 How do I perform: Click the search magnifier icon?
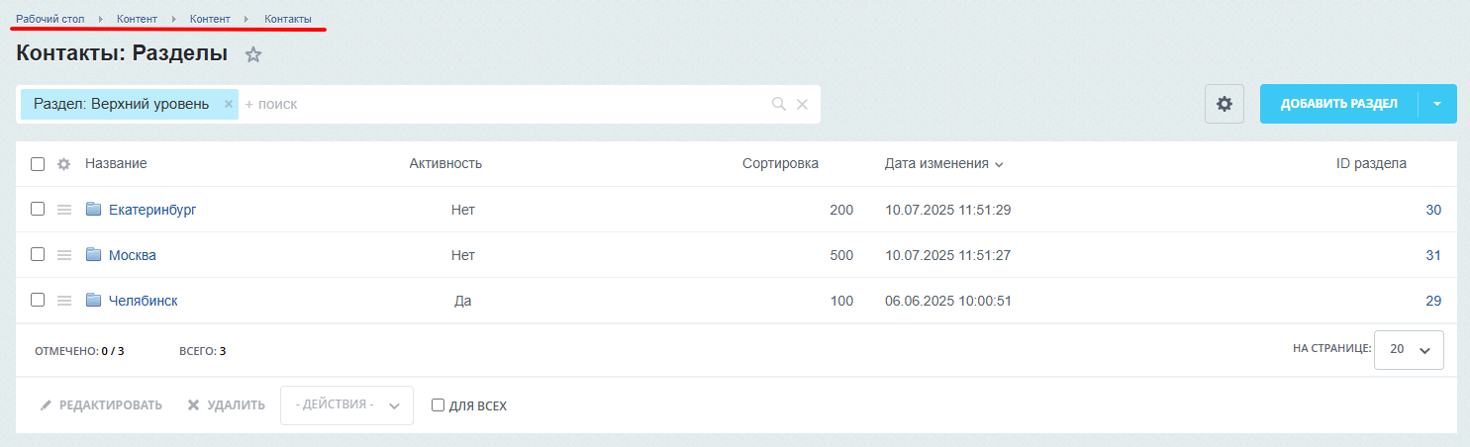779,104
